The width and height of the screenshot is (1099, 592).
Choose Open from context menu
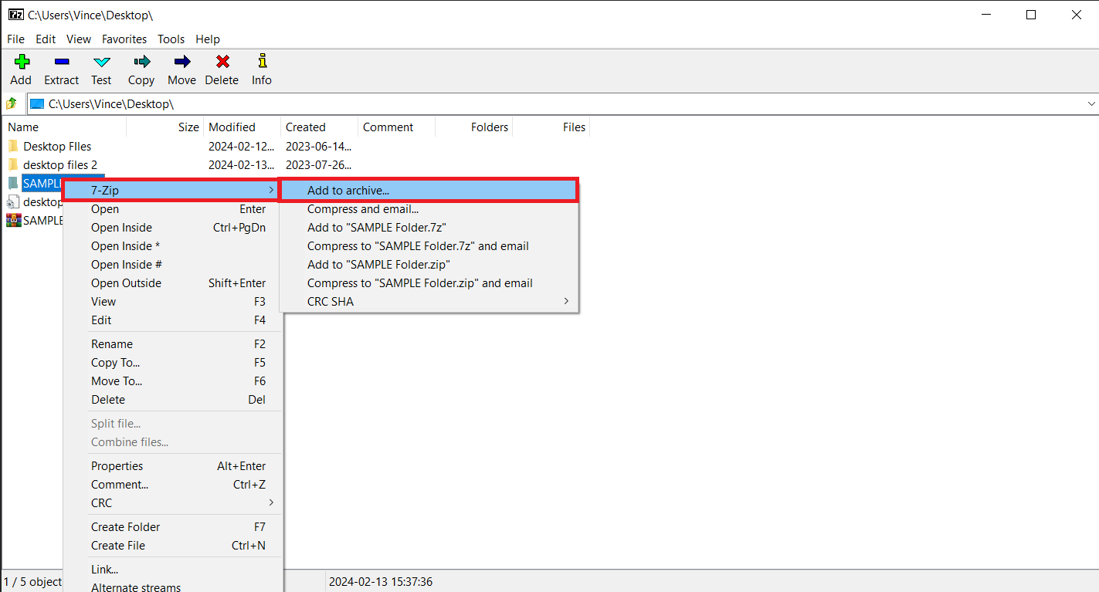tap(173, 209)
